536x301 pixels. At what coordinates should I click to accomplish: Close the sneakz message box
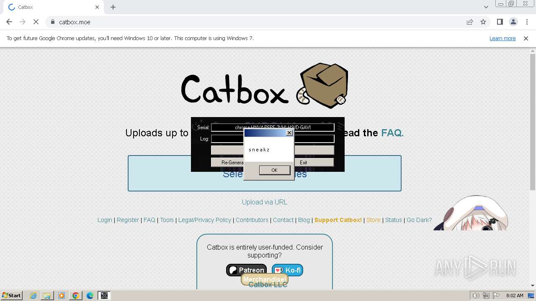pos(289,133)
